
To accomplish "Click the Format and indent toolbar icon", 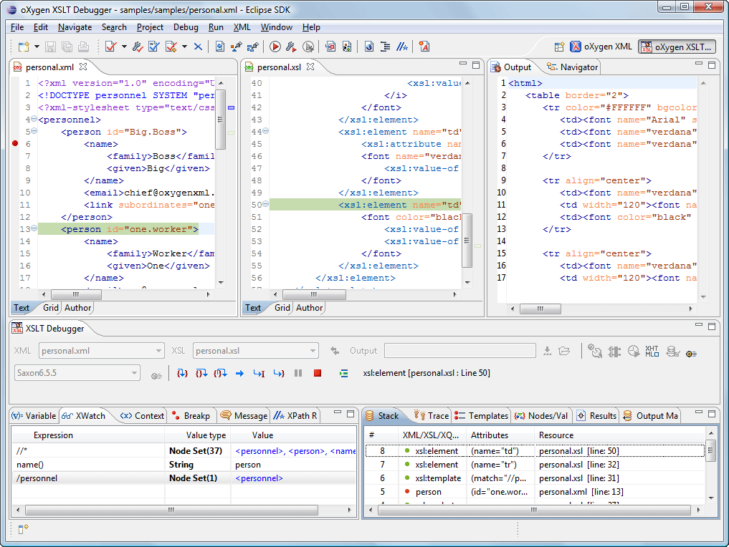I will coord(385,47).
